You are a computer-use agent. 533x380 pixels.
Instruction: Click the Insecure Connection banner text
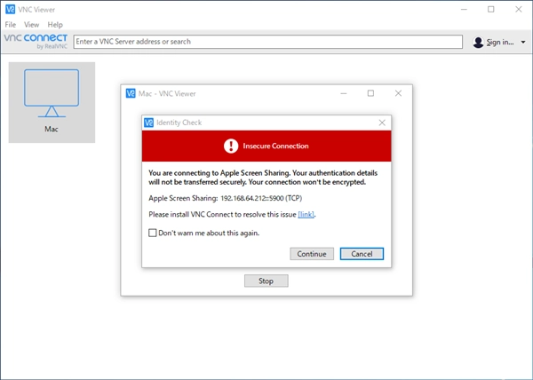click(275, 146)
